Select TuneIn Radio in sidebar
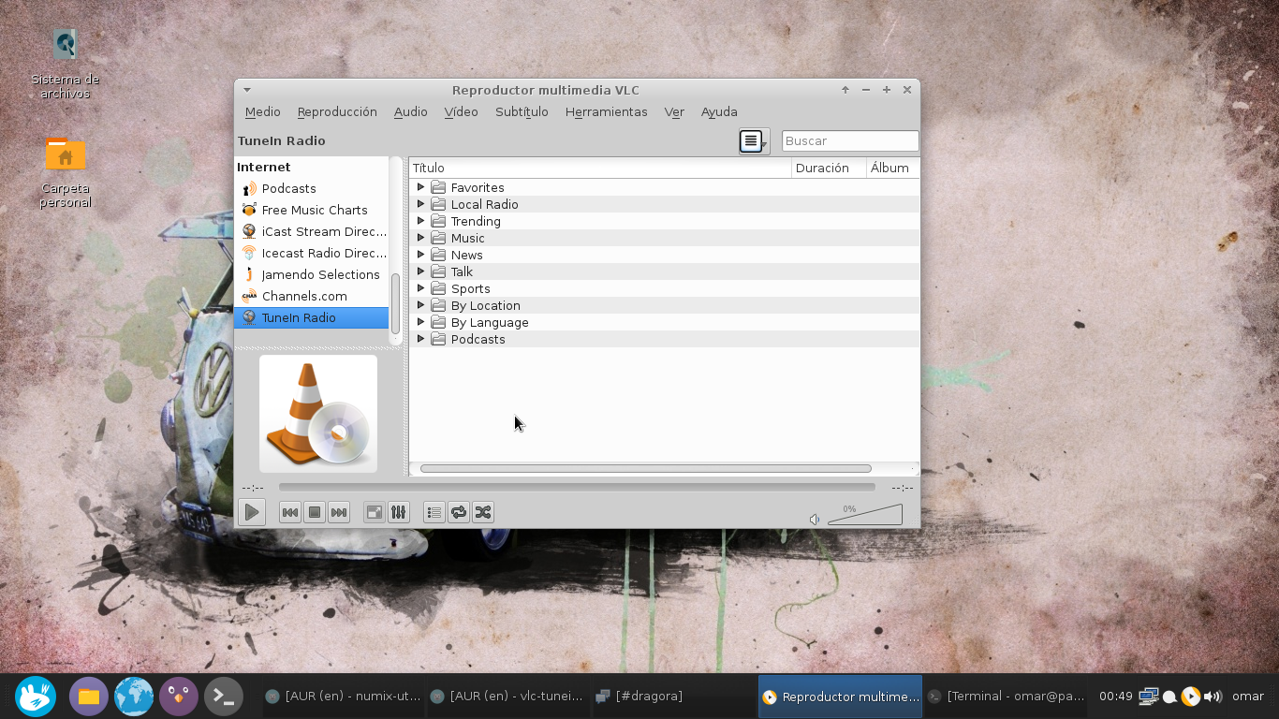Viewport: 1279px width, 719px height. pyautogui.click(x=311, y=317)
